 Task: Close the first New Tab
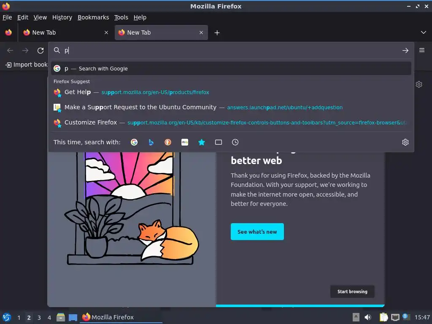[x=106, y=32]
